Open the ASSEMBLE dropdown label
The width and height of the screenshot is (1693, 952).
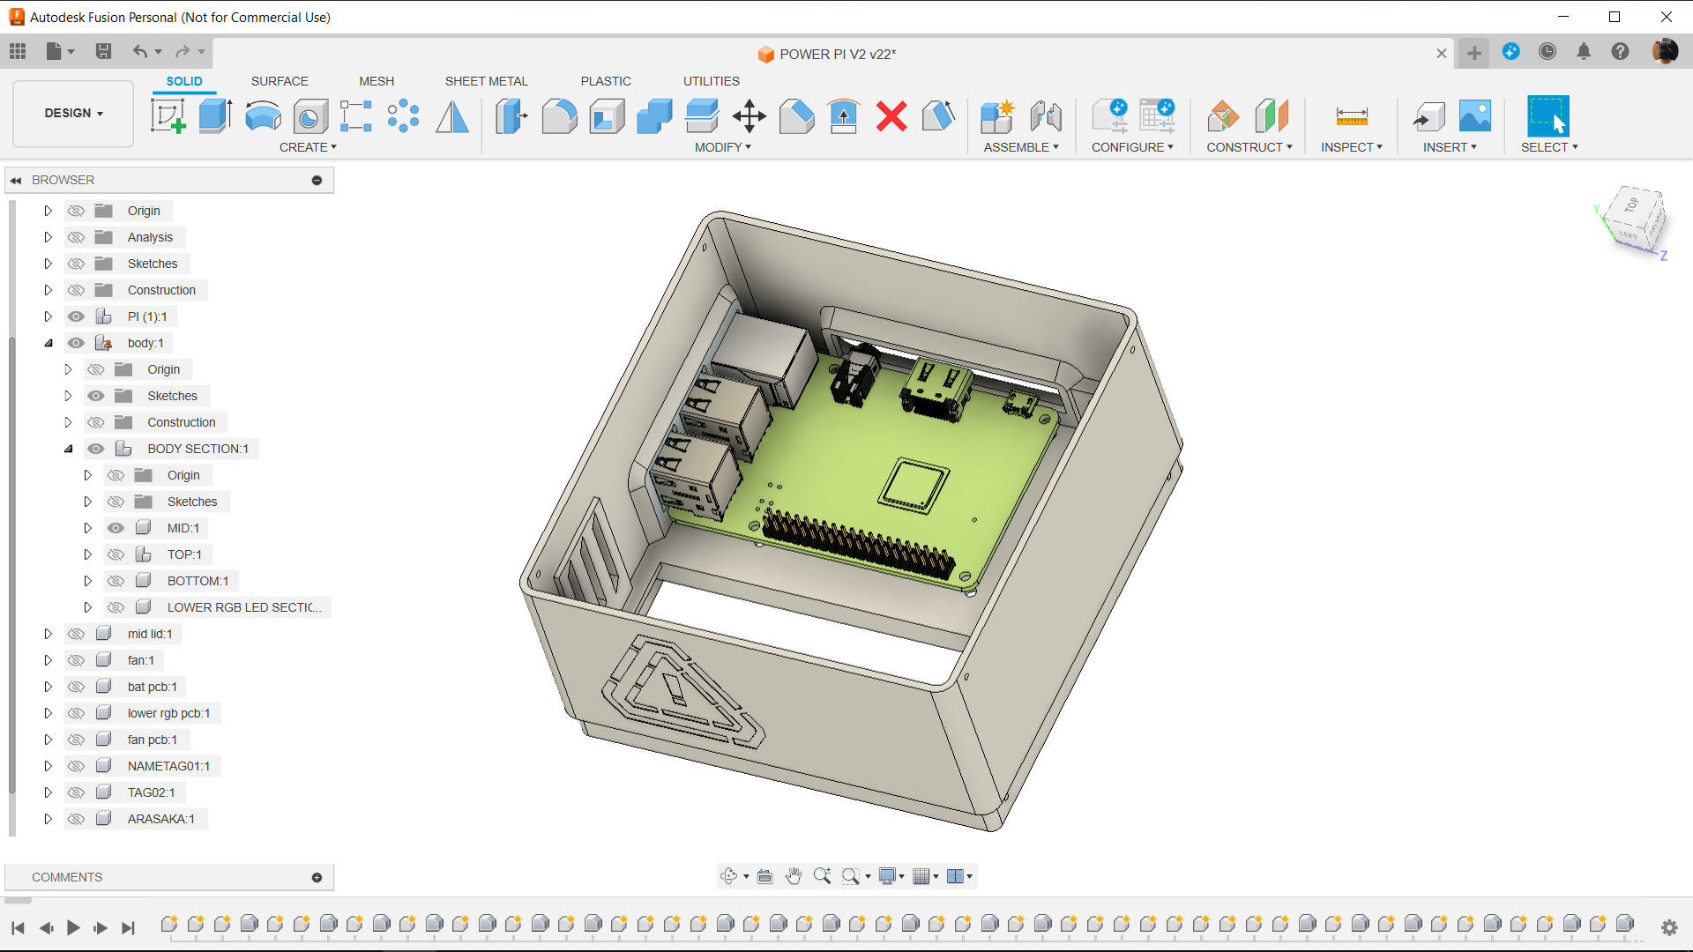pyautogui.click(x=1020, y=147)
